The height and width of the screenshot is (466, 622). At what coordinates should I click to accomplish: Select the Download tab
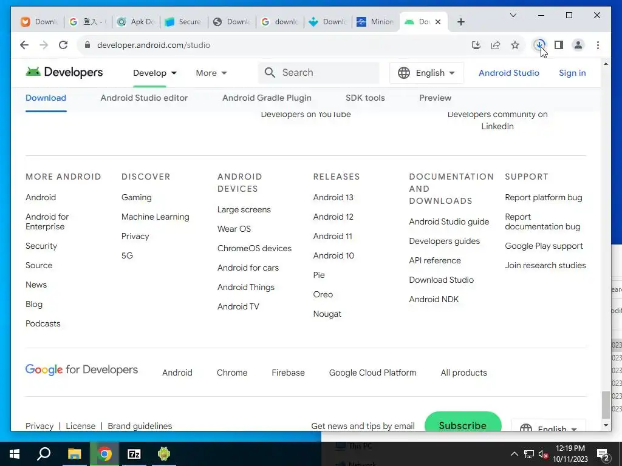click(x=46, y=98)
